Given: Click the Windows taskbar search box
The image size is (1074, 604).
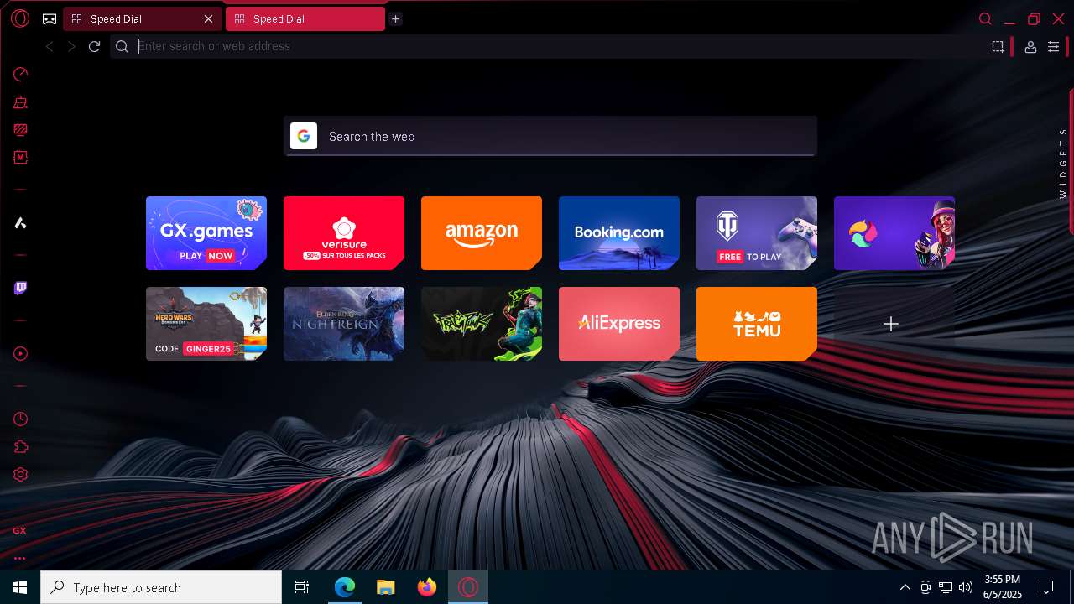Looking at the screenshot, I should [161, 587].
